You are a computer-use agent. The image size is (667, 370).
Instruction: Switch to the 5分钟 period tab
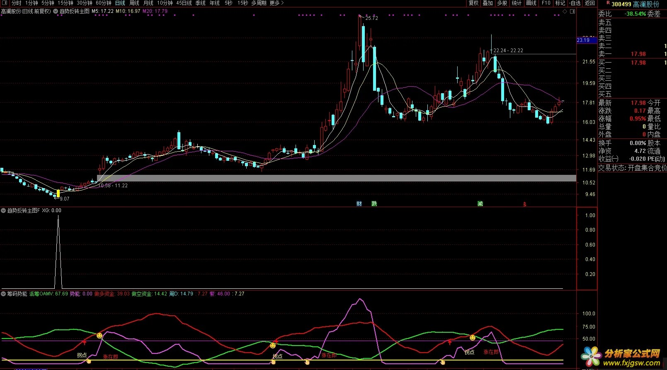click(48, 3)
